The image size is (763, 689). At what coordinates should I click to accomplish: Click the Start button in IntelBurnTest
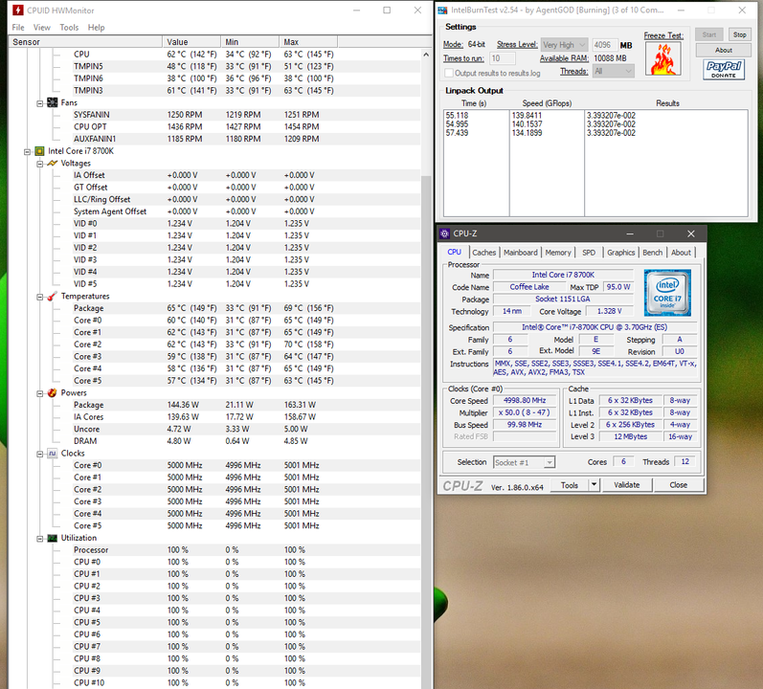tap(709, 34)
